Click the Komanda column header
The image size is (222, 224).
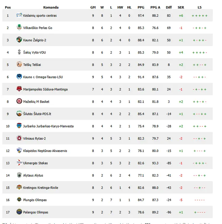pos(51,7)
